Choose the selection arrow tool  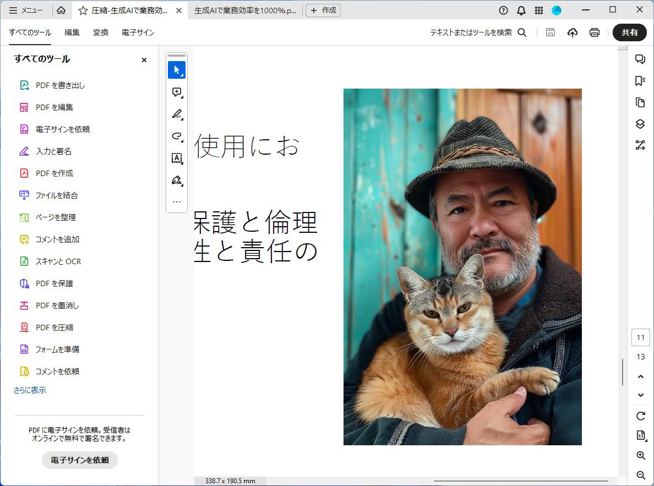point(177,70)
